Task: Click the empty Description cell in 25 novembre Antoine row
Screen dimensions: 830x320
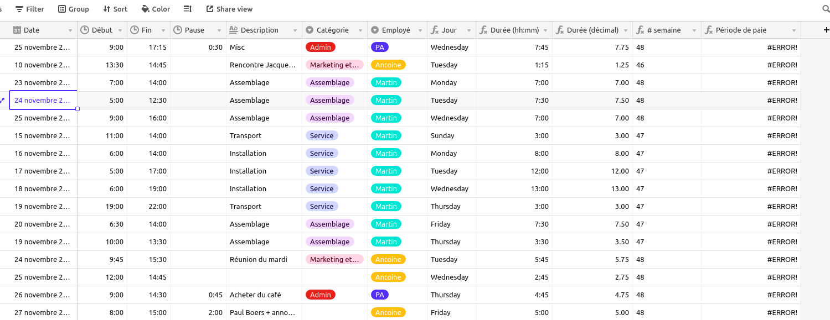Action: tap(264, 277)
